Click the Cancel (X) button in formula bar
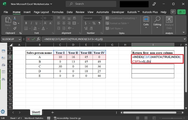The image size is (188, 120). pyautogui.click(x=28, y=39)
